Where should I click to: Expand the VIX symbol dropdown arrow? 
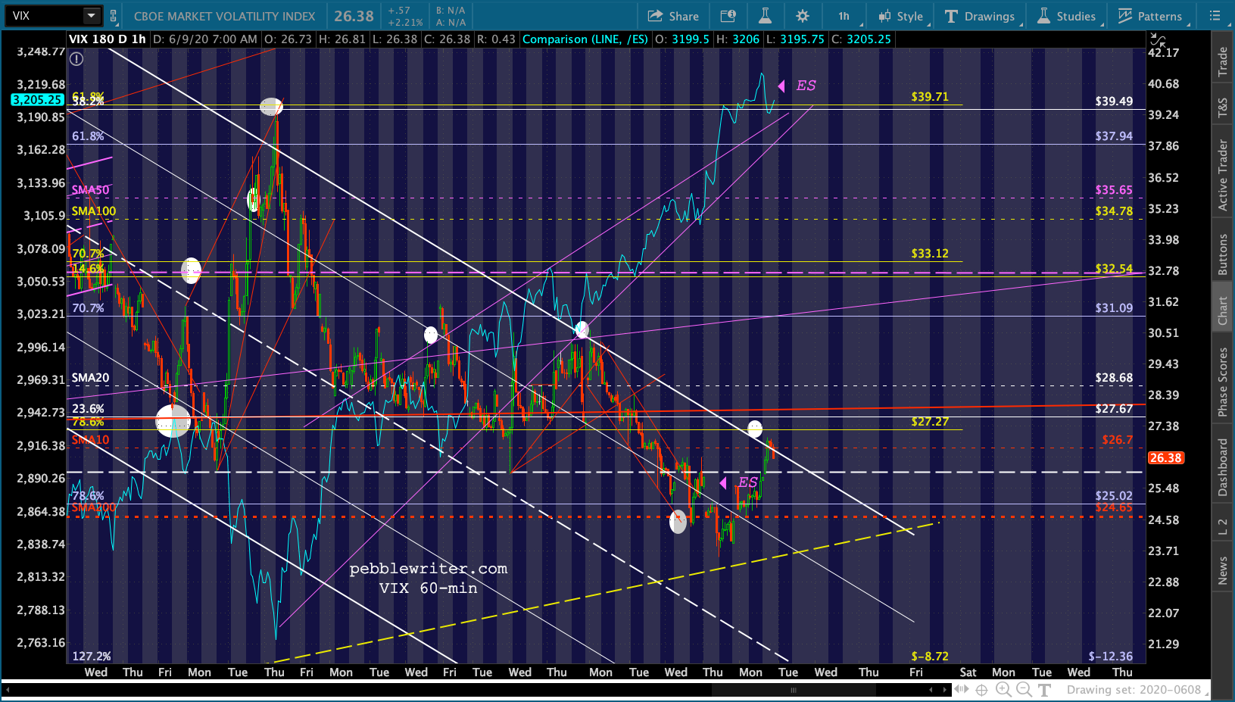(91, 16)
